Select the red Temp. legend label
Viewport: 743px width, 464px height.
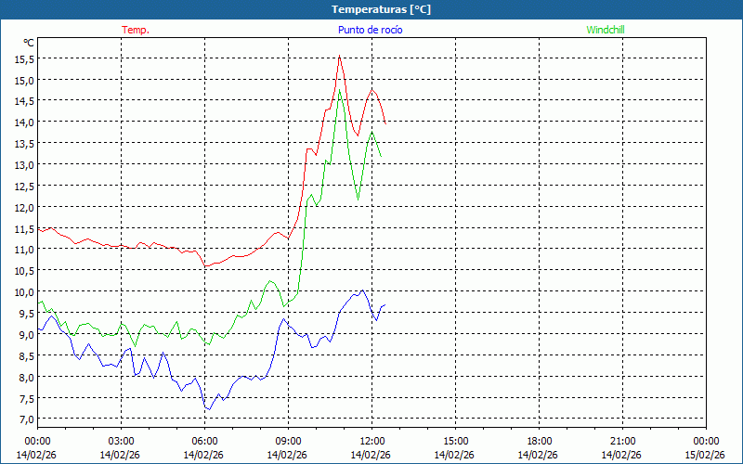136,30
